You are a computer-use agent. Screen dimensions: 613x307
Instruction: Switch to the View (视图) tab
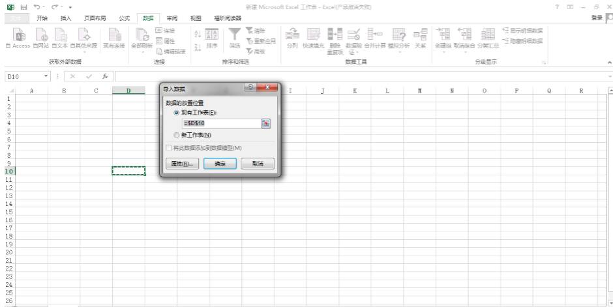click(196, 18)
